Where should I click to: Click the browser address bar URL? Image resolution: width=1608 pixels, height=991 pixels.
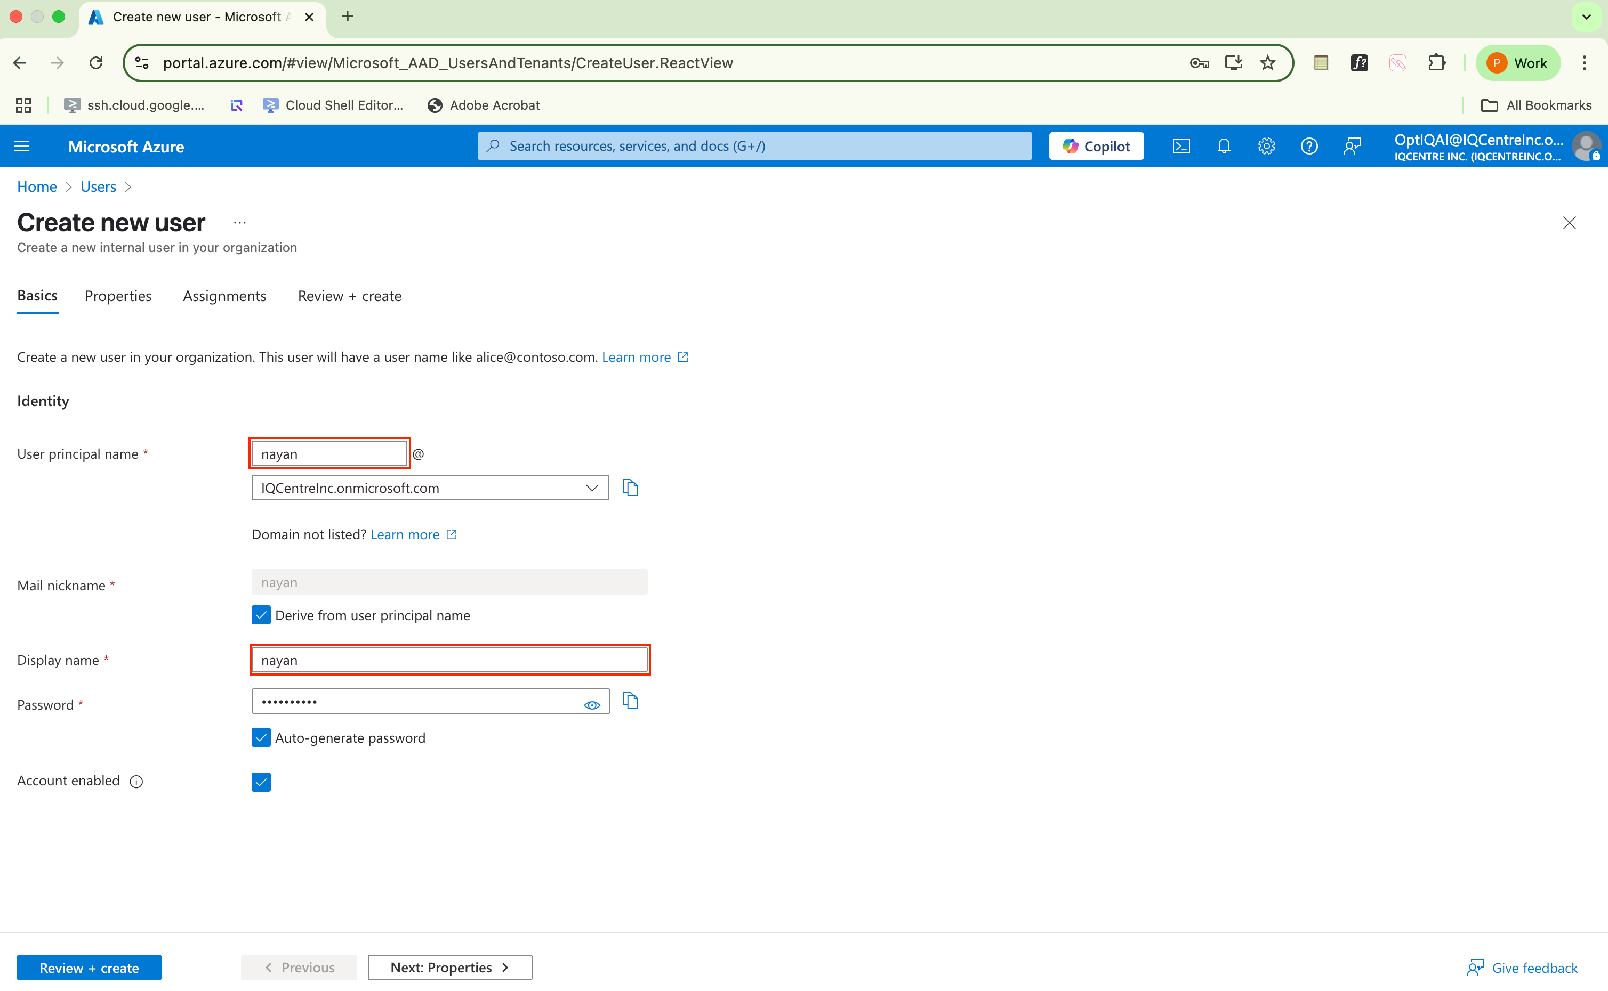(x=448, y=63)
